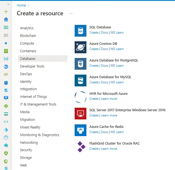
Task: Open the ellipsis menu beside Create a resource
Action: 71,13
